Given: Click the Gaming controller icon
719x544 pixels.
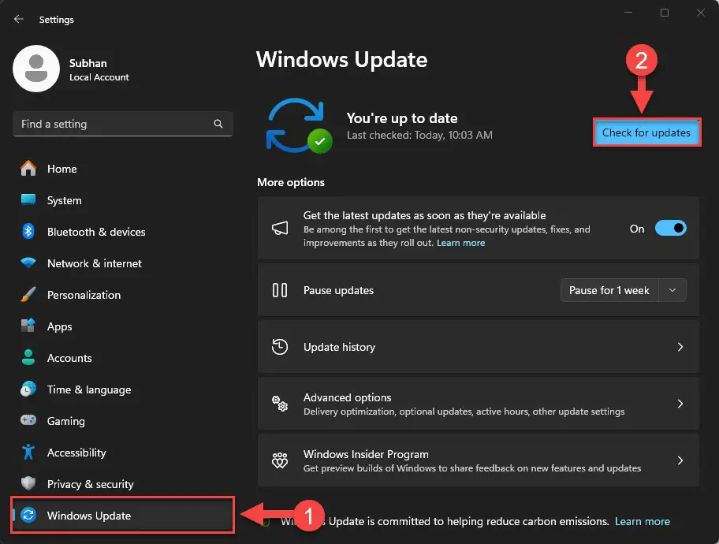Looking at the screenshot, I should pos(28,420).
